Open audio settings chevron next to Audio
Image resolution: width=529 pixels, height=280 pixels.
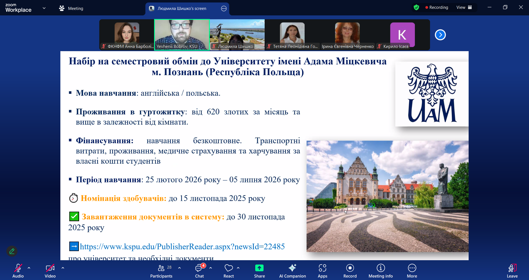[29, 267]
